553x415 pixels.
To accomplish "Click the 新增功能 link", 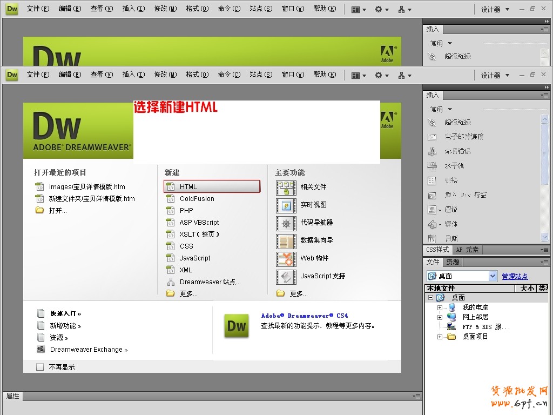I will click(65, 326).
